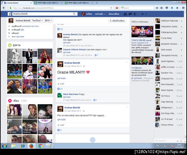Click the Facebook search magnifier icon
The height and width of the screenshot is (155, 187).
click(x=74, y=14)
